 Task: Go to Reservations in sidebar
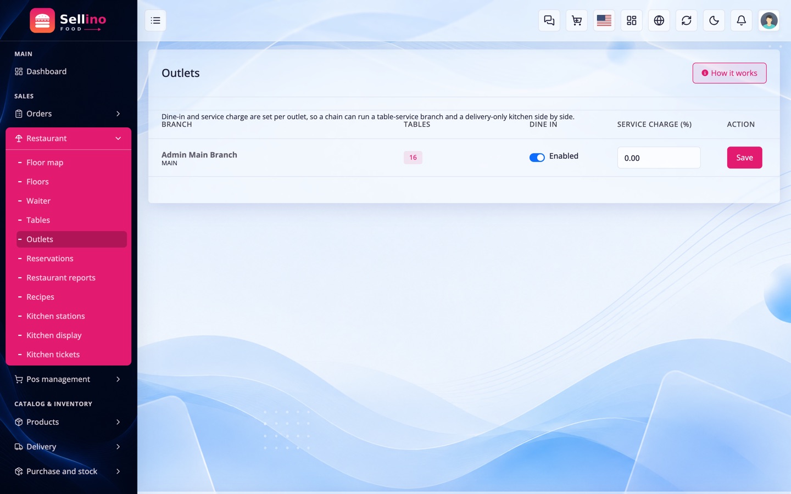[71, 259]
